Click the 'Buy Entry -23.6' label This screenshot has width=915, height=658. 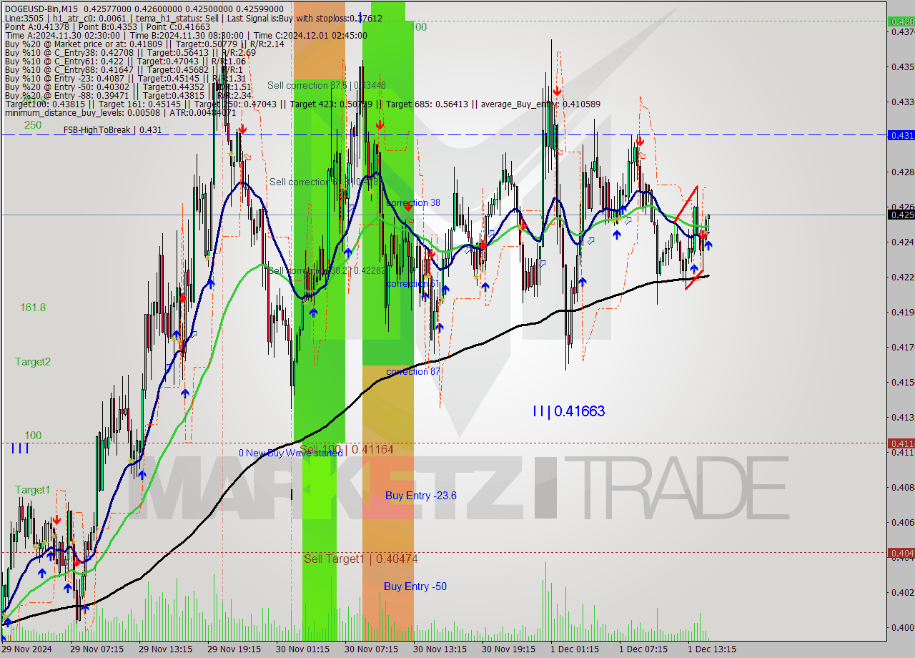[x=420, y=495]
